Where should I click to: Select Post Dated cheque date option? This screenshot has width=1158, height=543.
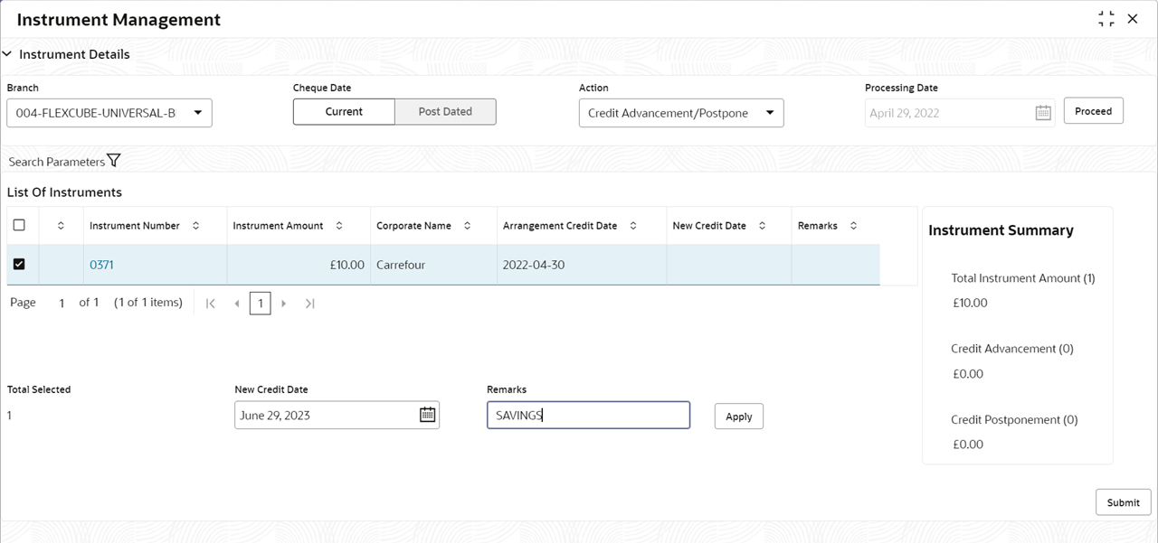click(445, 112)
